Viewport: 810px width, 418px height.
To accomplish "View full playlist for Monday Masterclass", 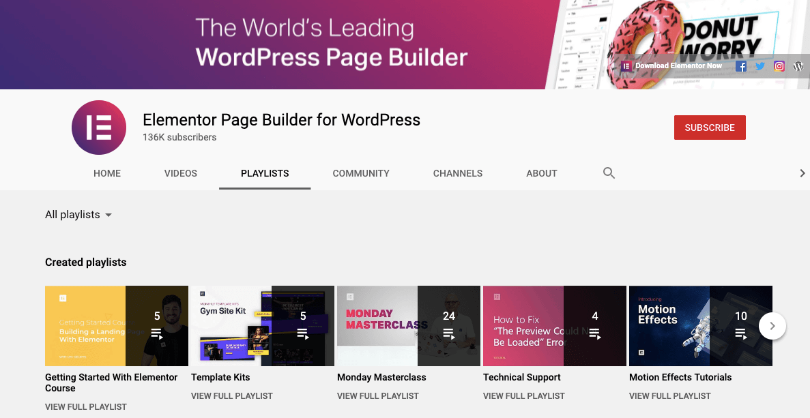I will point(377,395).
